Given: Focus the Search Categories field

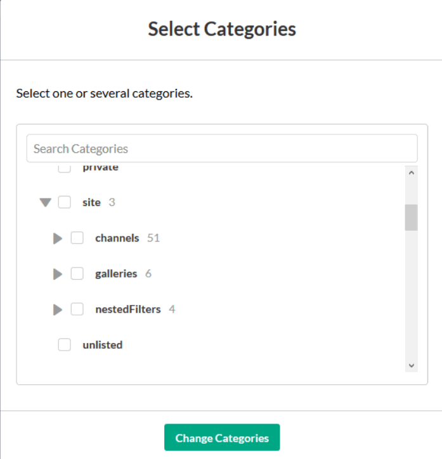Looking at the screenshot, I should [222, 148].
